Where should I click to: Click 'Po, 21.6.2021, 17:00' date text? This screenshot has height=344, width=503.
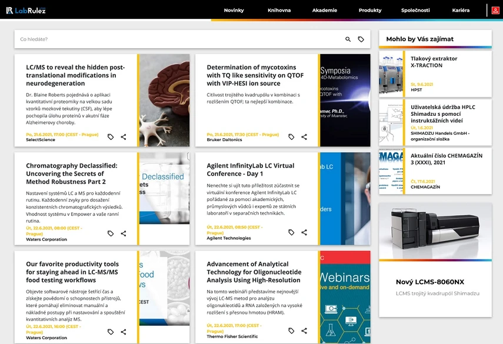point(62,135)
